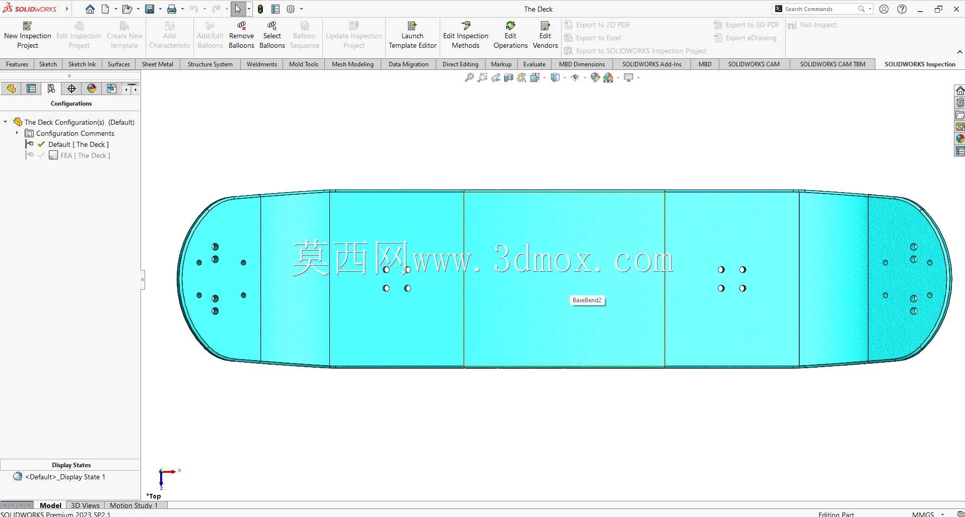Screen dimensions: 965x517
Task: Open the DisplayManager tab
Action: pyautogui.click(x=92, y=89)
